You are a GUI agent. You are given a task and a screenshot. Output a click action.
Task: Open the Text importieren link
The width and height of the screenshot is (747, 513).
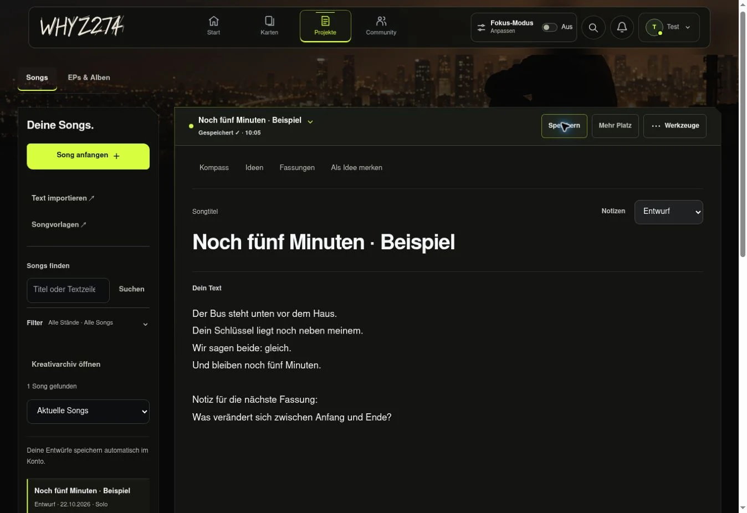click(x=63, y=198)
